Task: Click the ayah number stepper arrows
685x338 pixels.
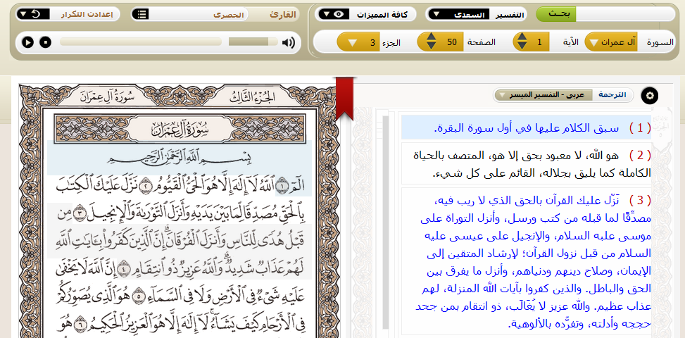Action: tap(522, 42)
